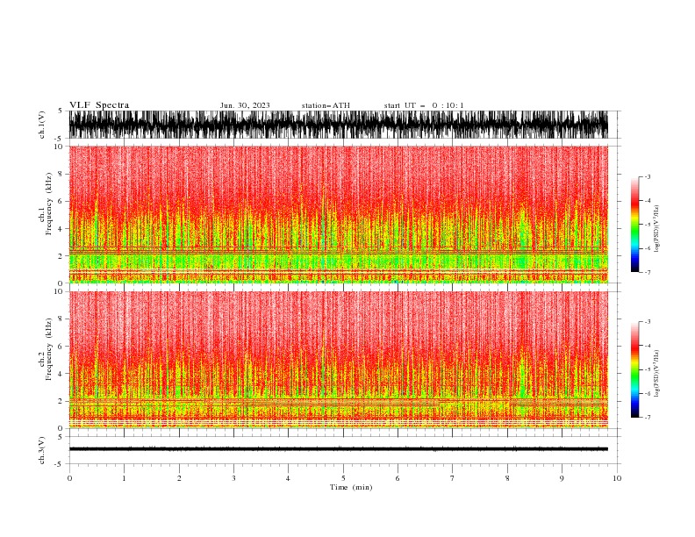This screenshot has width=695, height=537.
Task: Click the ch.1 PSD color scale bar
Action: (634, 225)
